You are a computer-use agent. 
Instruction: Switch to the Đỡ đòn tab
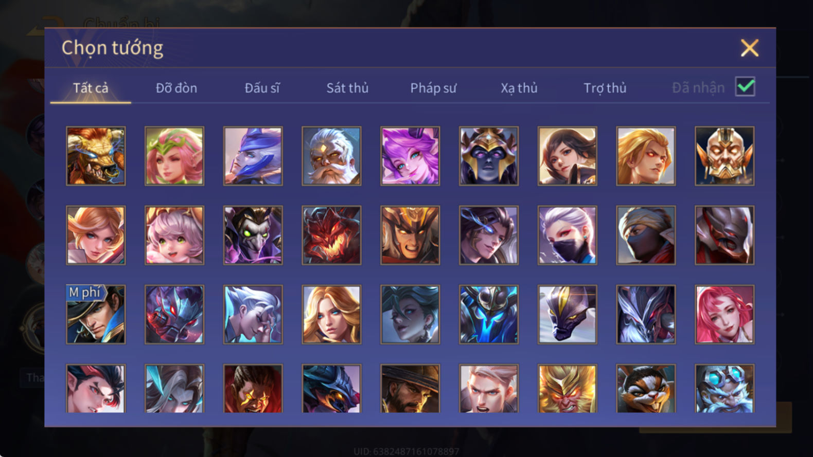coord(176,88)
